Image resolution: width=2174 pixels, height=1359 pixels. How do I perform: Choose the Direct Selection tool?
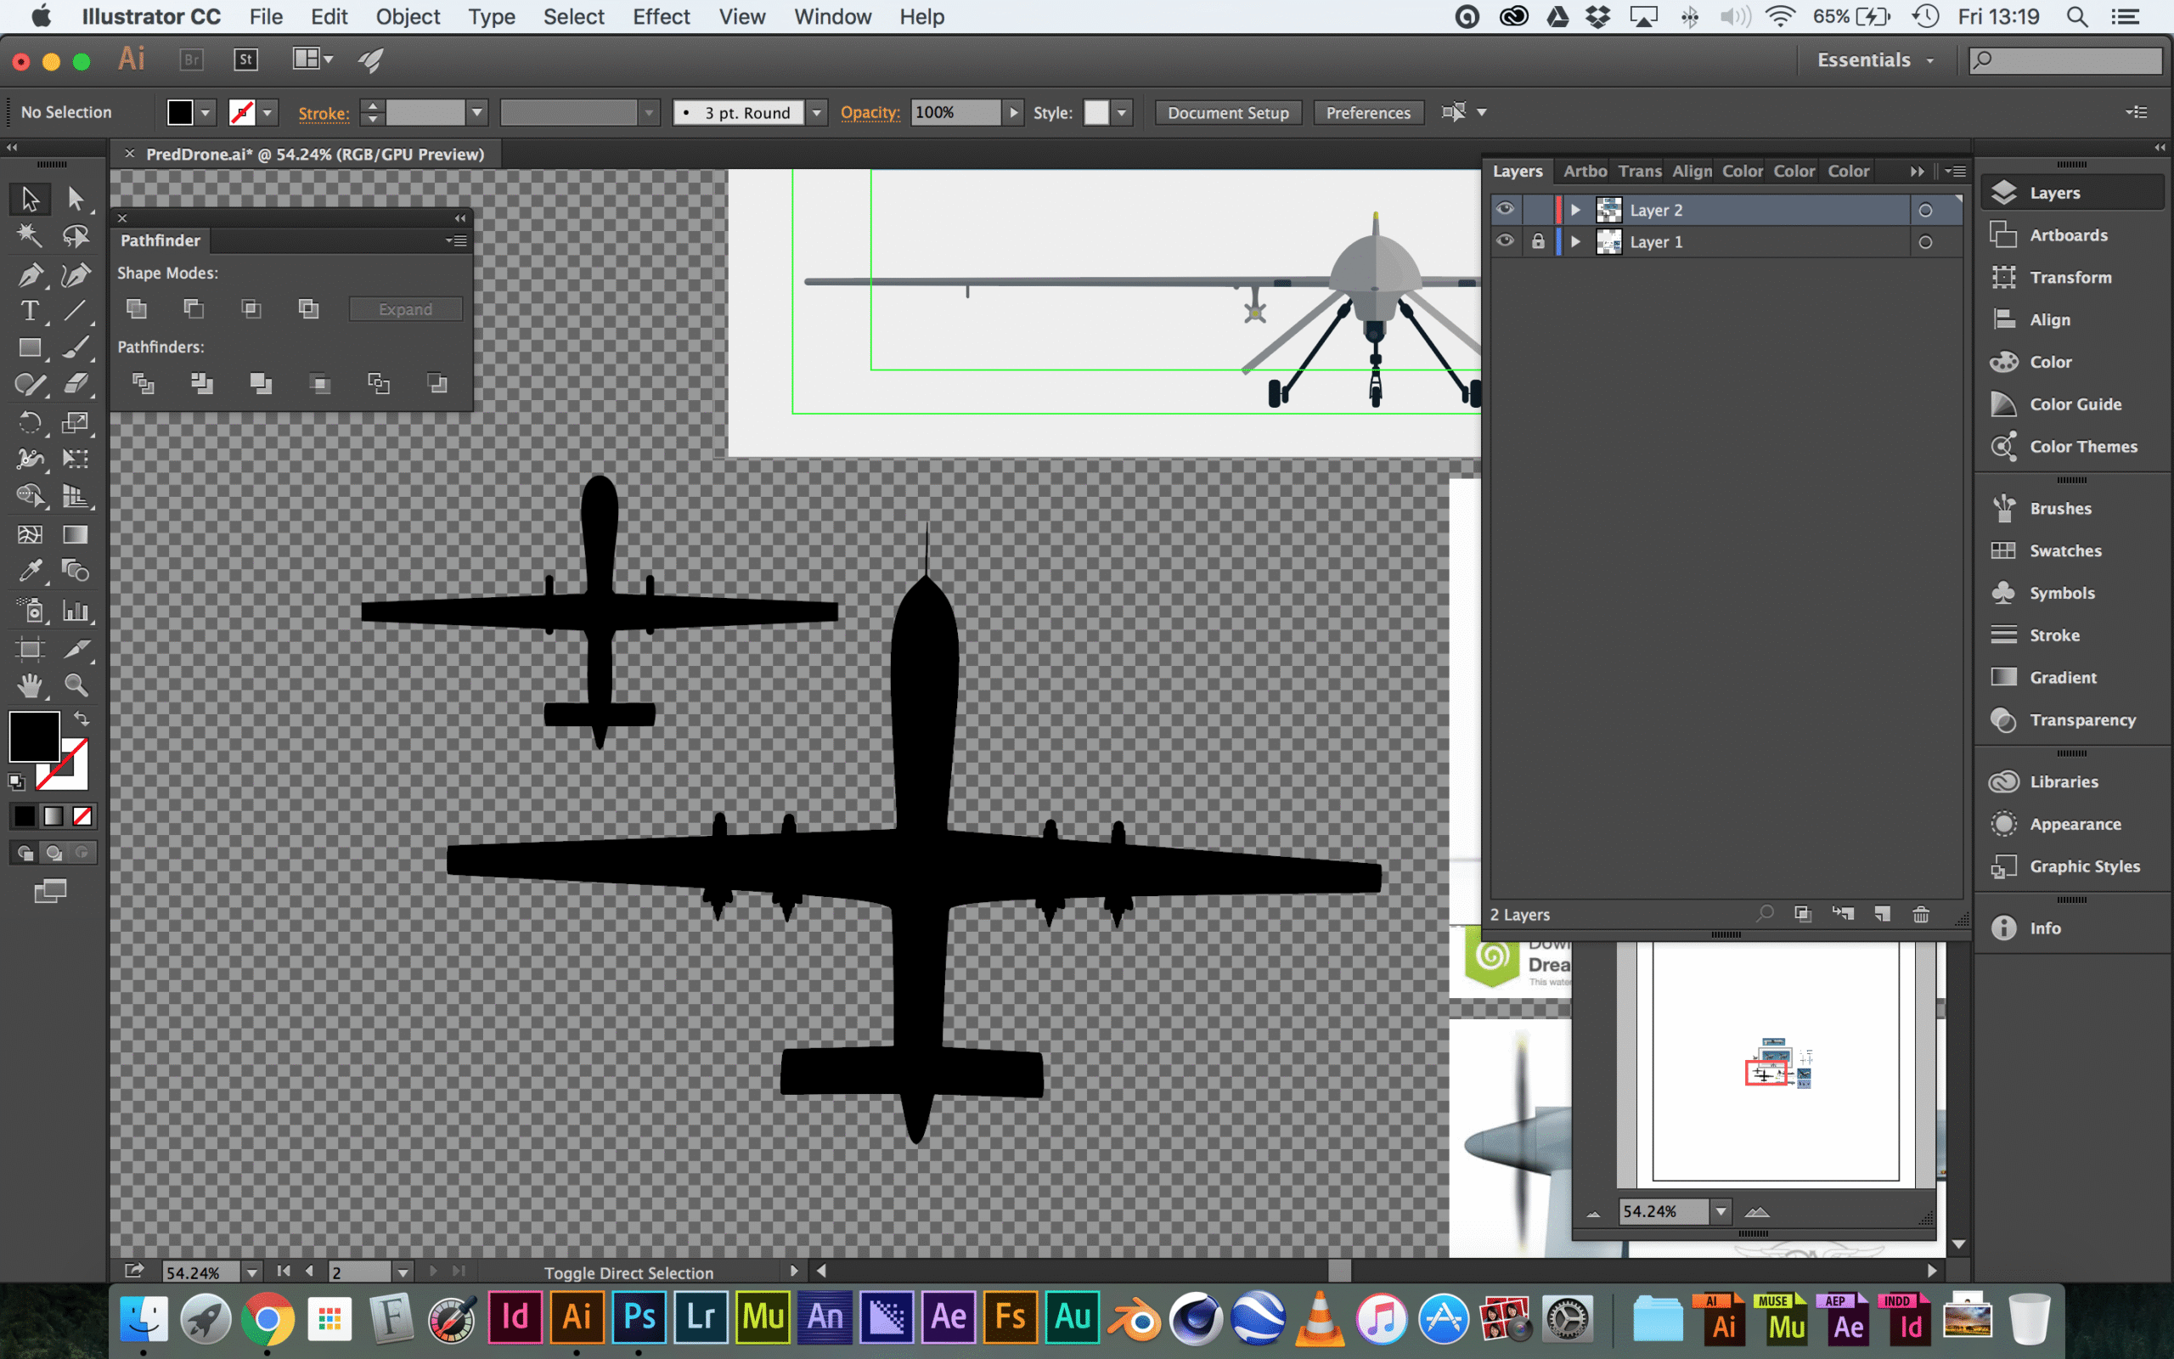pyautogui.click(x=76, y=199)
